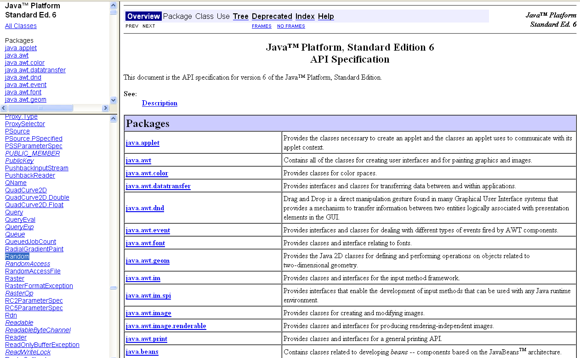Open the PublicKey interface link

(x=19, y=161)
